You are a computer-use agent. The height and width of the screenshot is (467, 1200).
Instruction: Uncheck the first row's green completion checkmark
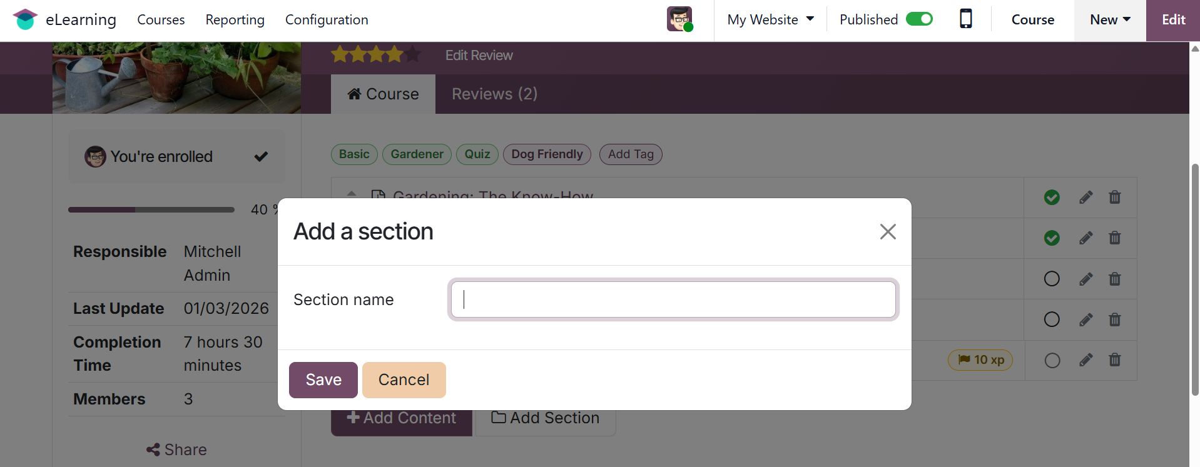point(1052,198)
